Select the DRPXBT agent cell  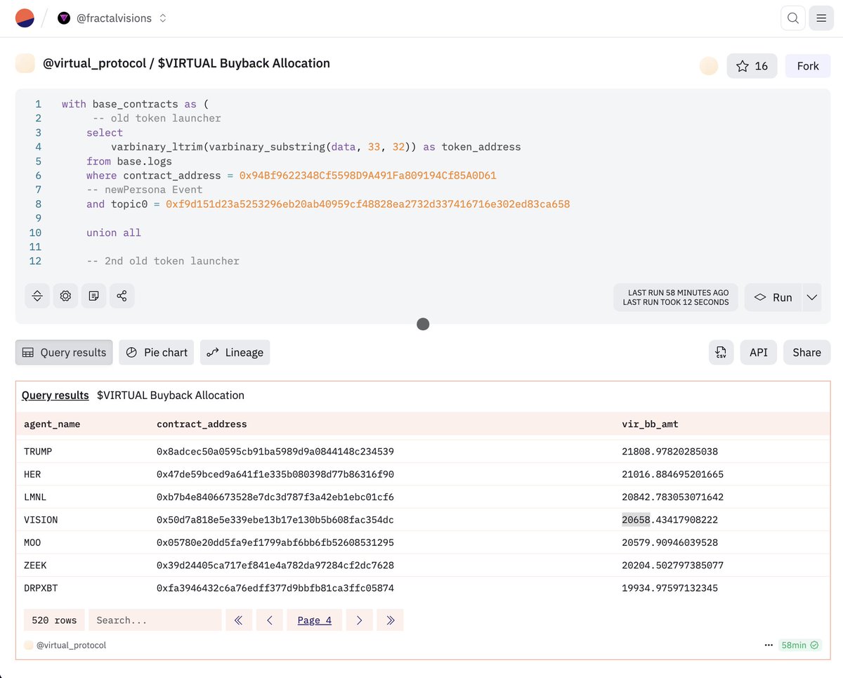coord(41,588)
